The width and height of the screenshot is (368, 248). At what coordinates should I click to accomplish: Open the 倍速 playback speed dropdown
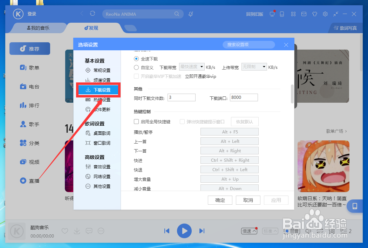pyautogui.click(x=249, y=231)
